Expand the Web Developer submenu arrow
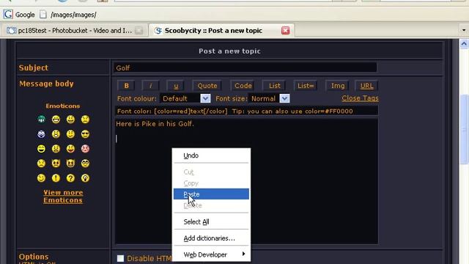Image resolution: width=469 pixels, height=264 pixels. 243,254
